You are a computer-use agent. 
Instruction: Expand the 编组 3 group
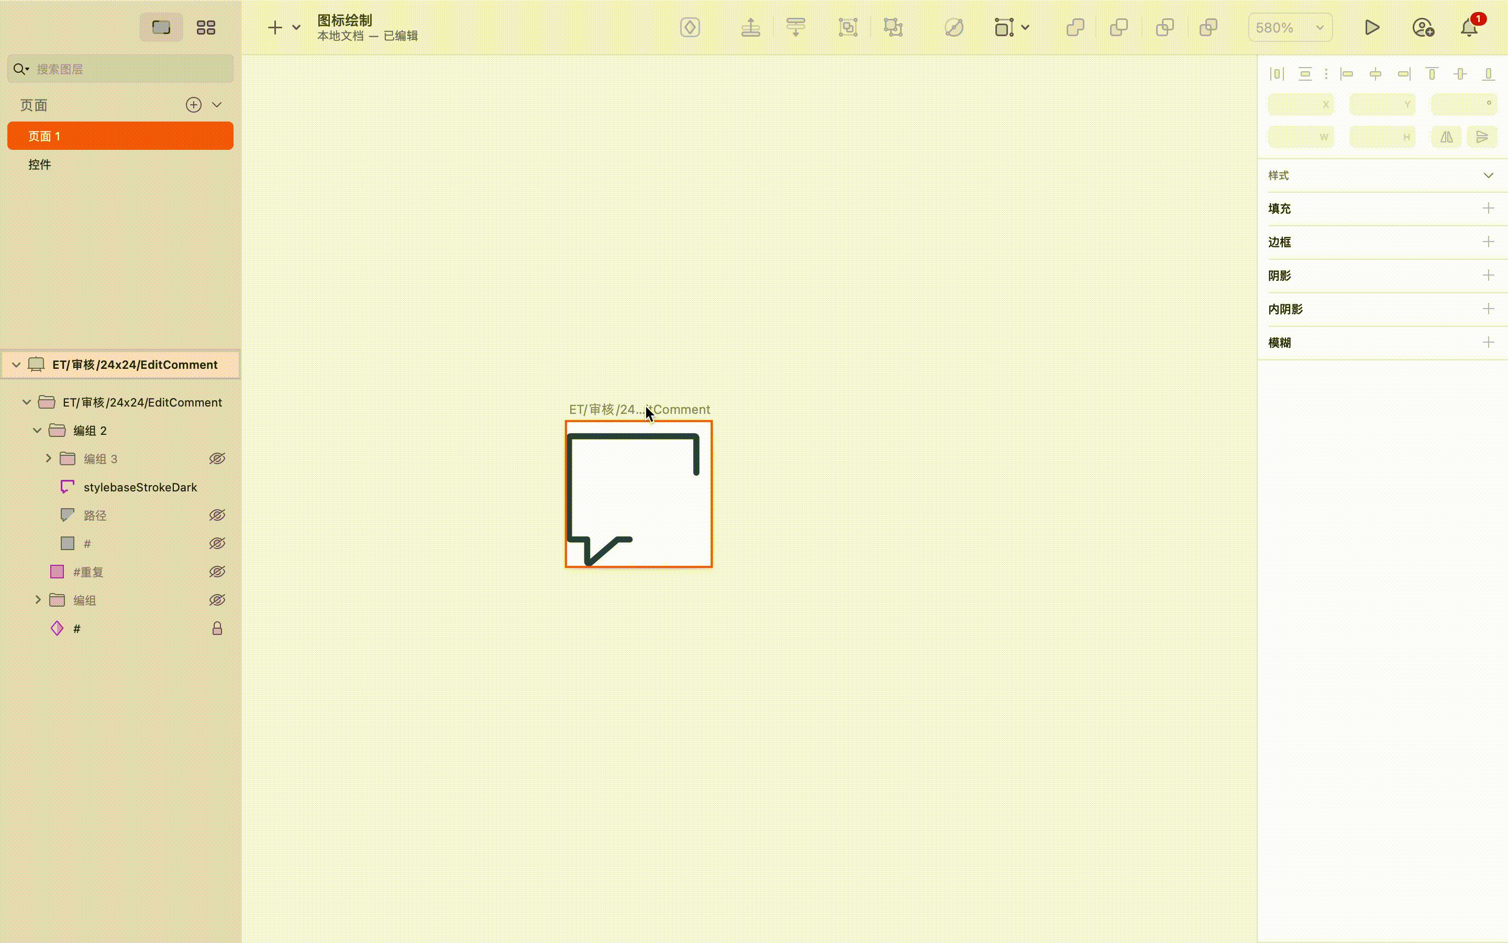pos(48,459)
